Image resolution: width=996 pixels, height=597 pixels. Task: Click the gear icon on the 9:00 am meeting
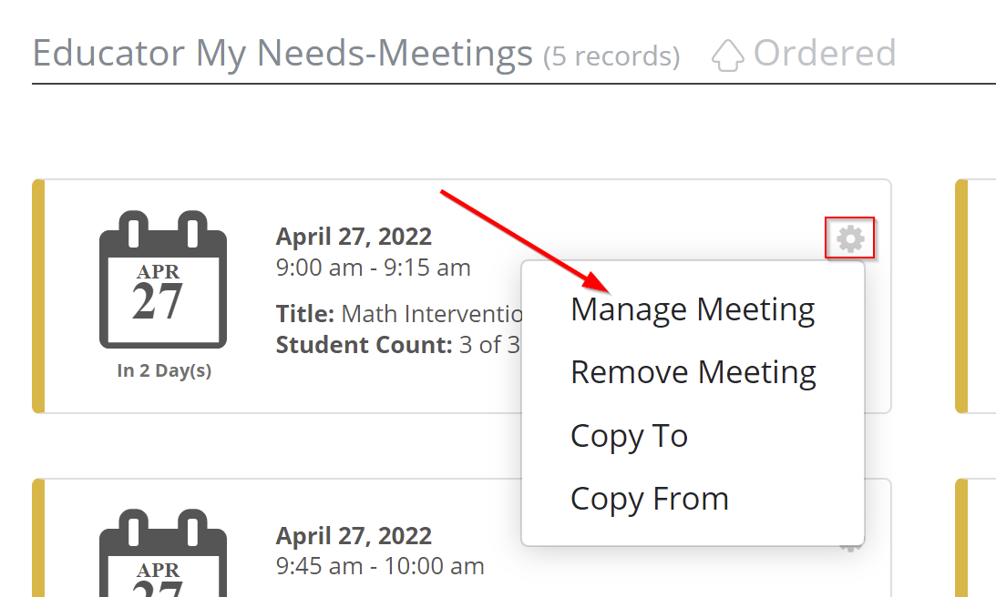tap(850, 238)
